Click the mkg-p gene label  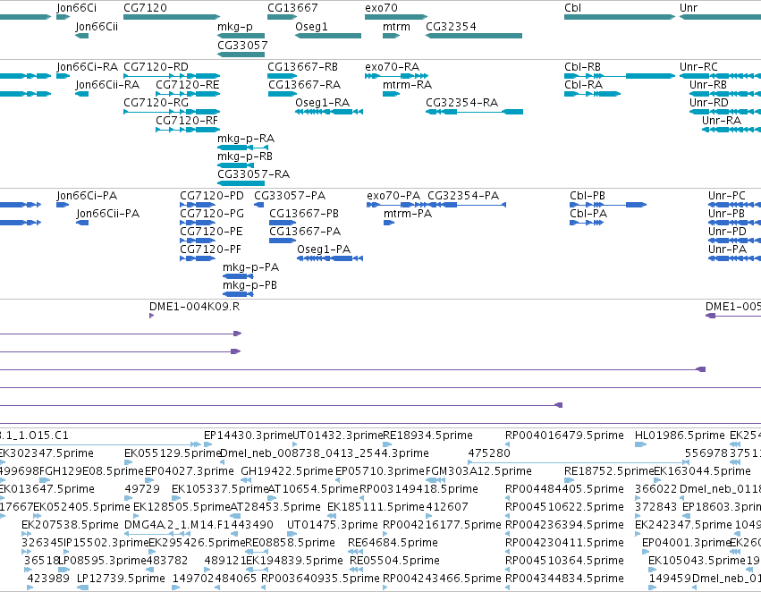point(235,26)
